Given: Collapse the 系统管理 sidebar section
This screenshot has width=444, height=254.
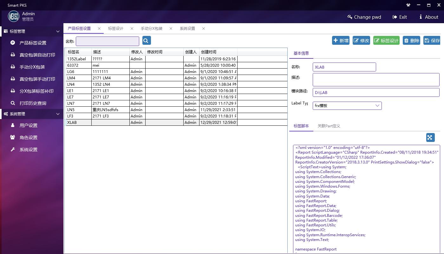Looking at the screenshot, I should pos(58,114).
